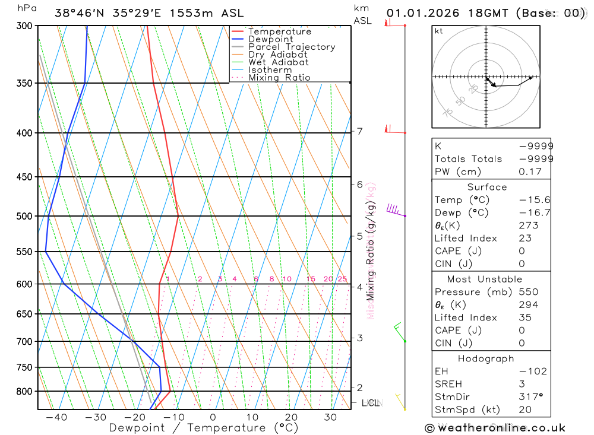Click the hodograph storm motion arrowhead
This screenshot has width=594, height=435.
pos(493,85)
